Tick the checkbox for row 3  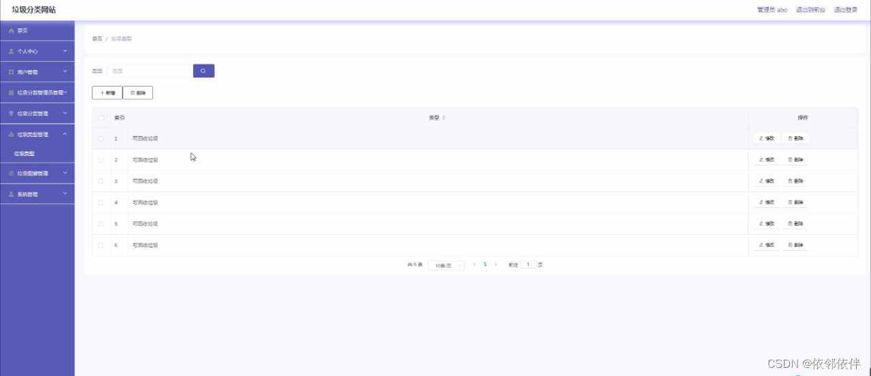pyautogui.click(x=101, y=181)
